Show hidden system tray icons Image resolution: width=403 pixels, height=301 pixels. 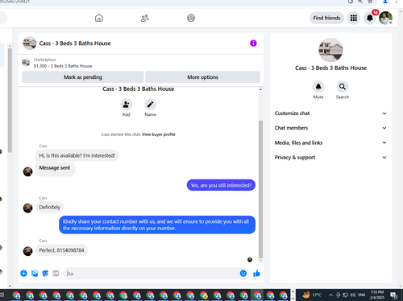[330, 295]
